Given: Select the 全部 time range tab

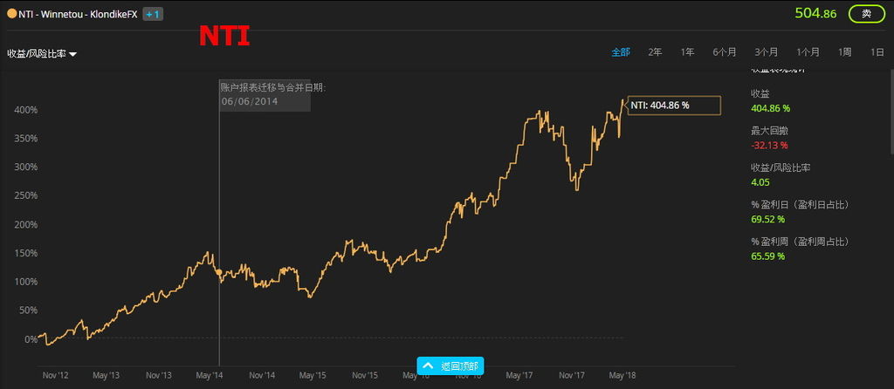Looking at the screenshot, I should click(621, 52).
